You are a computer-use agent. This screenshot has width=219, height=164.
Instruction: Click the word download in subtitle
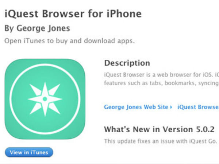(99, 41)
